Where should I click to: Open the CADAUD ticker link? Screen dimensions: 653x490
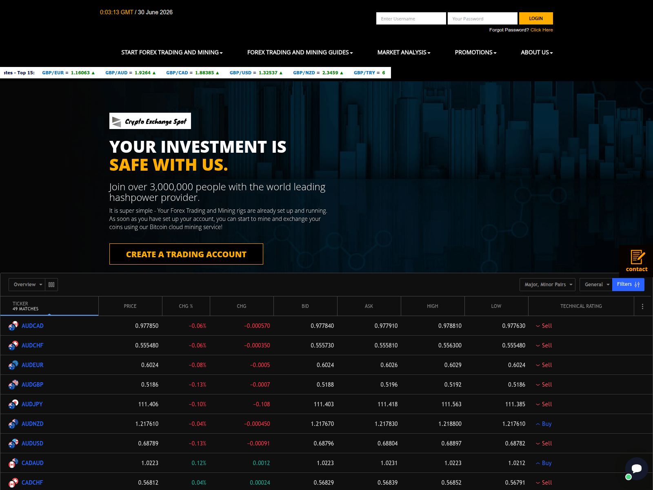[x=33, y=463]
